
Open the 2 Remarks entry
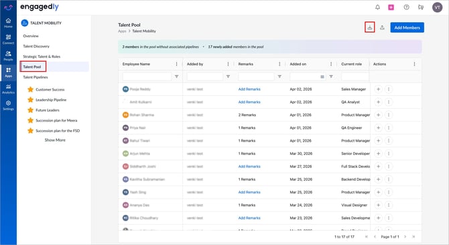click(247, 115)
